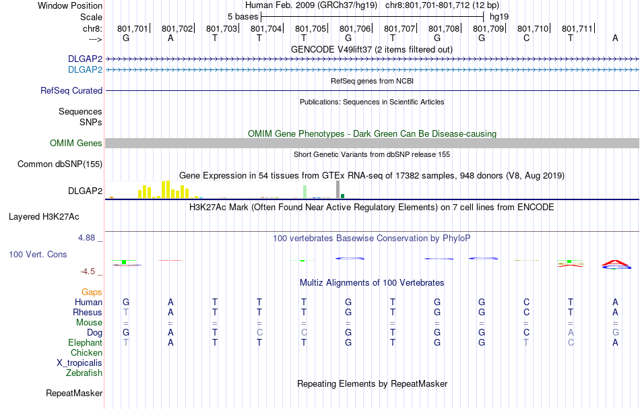Select the X_tropicalis species label
Image resolution: width=640 pixels, height=409 pixels.
[79, 363]
